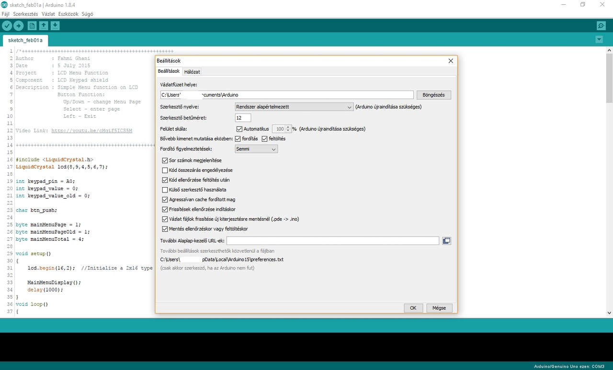Toggle Vázlat fájlok frissítése checkbox
This screenshot has height=370, width=613.
point(165,219)
